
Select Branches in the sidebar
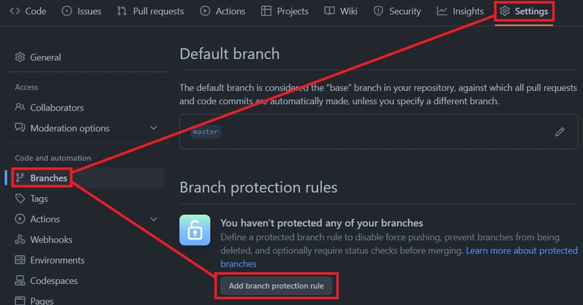tap(48, 178)
